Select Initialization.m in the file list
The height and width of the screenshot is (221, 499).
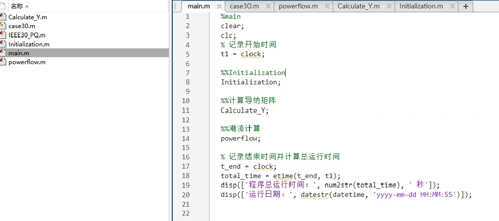(x=29, y=44)
